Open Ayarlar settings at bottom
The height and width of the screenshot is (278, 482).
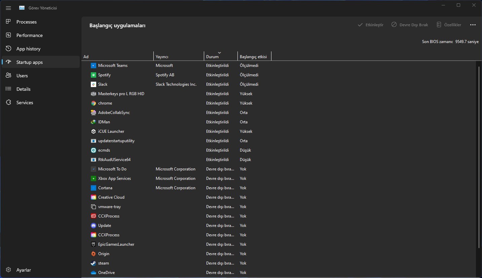click(24, 270)
